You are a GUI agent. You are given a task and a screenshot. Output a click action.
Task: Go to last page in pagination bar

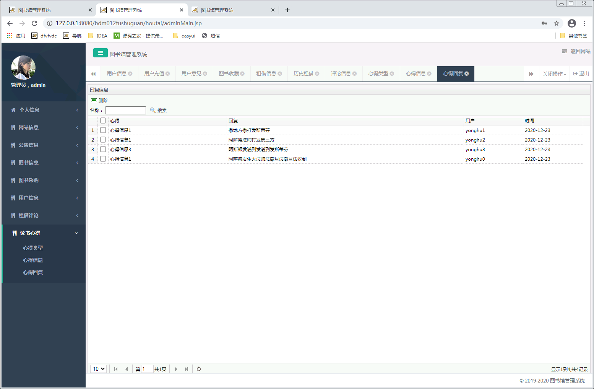[187, 369]
